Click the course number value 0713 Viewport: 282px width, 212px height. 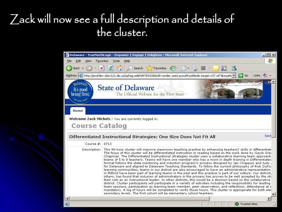pyautogui.click(x=108, y=144)
